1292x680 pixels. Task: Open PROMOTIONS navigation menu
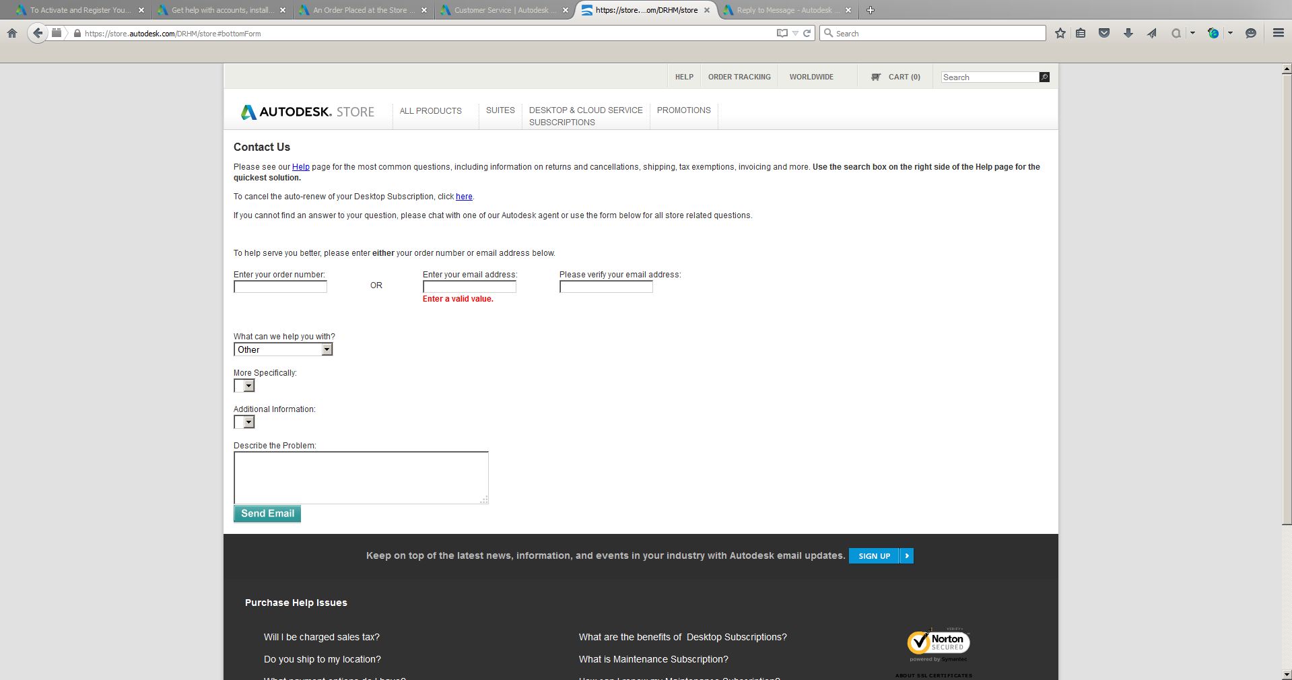click(683, 110)
